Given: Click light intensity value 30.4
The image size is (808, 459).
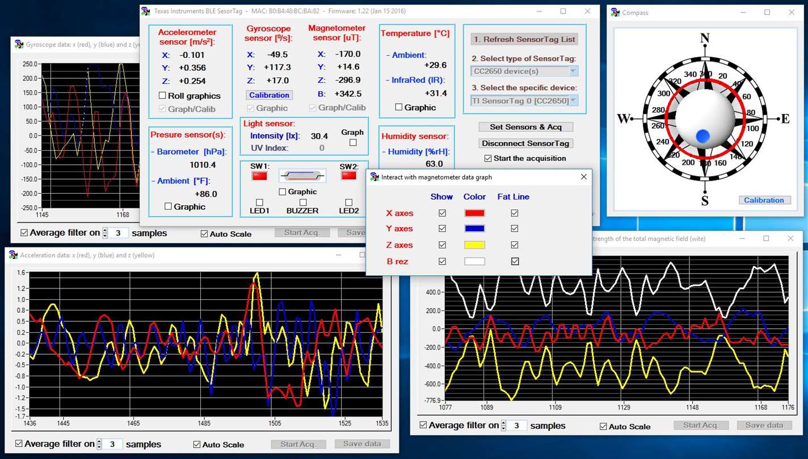Looking at the screenshot, I should click(x=319, y=136).
